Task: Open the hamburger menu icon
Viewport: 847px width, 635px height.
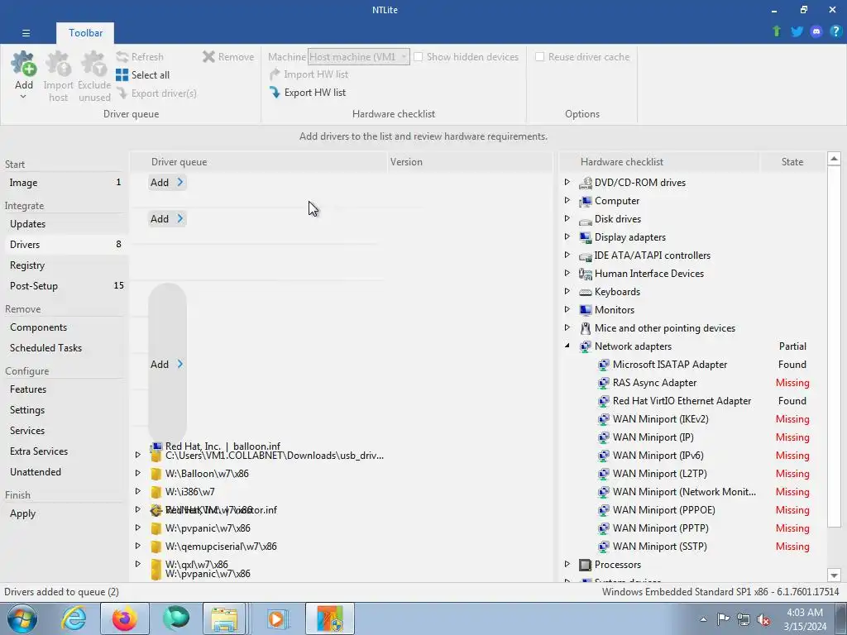Action: (26, 33)
